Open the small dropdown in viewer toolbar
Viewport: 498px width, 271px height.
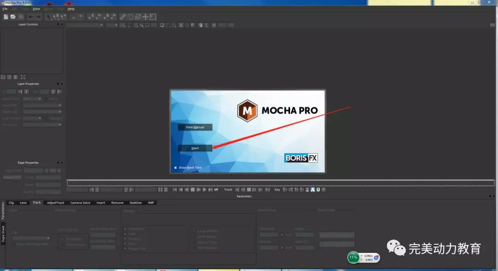point(112,25)
